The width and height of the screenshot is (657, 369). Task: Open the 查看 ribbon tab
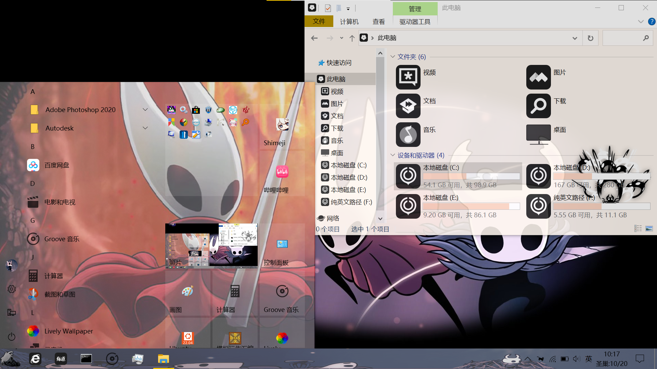coord(378,22)
